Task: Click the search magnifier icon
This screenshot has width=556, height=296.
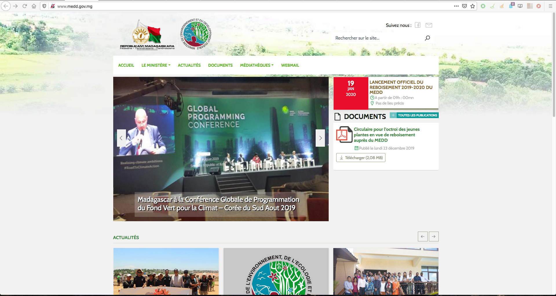Action: coord(427,38)
